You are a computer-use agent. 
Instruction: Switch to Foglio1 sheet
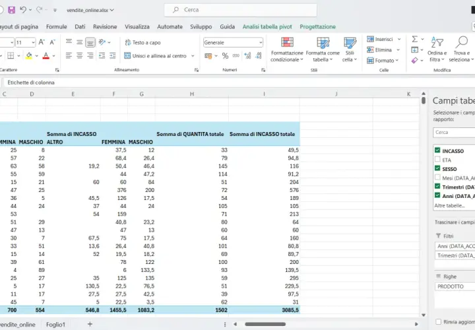tap(55, 325)
